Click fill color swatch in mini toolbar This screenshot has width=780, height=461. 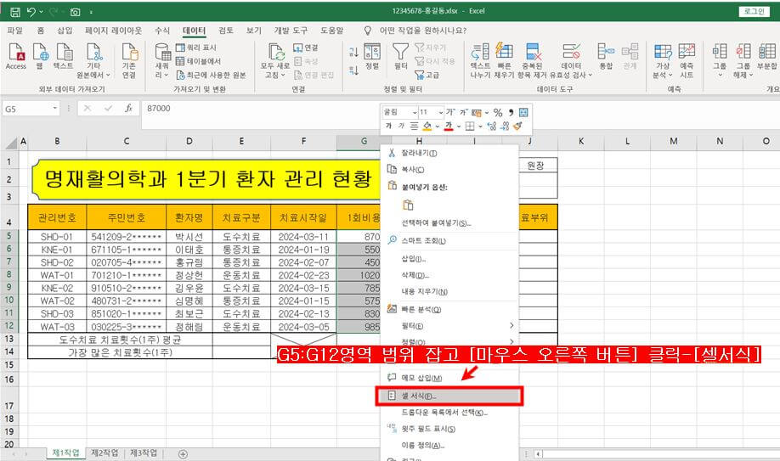point(427,126)
